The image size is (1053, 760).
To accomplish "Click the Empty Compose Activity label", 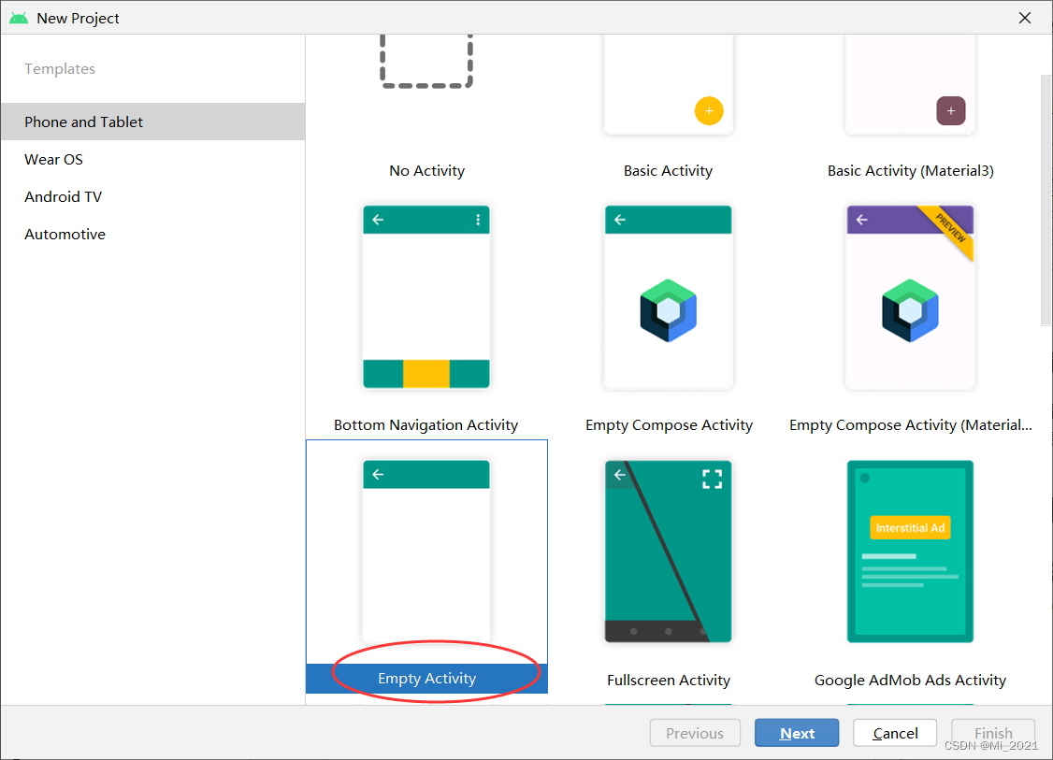I will (x=669, y=425).
